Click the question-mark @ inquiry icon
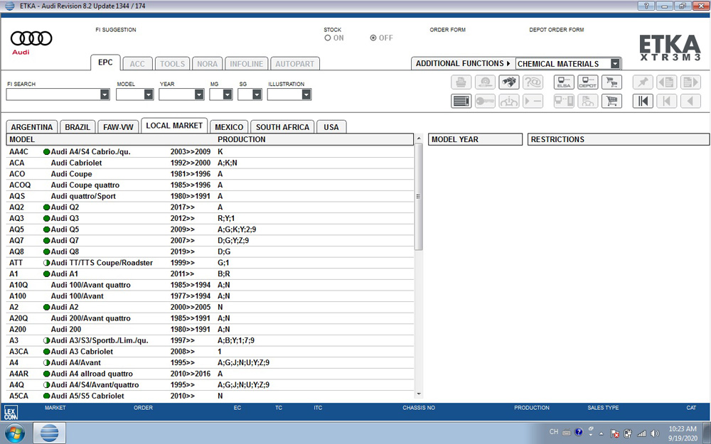The image size is (711, 444). [x=533, y=82]
